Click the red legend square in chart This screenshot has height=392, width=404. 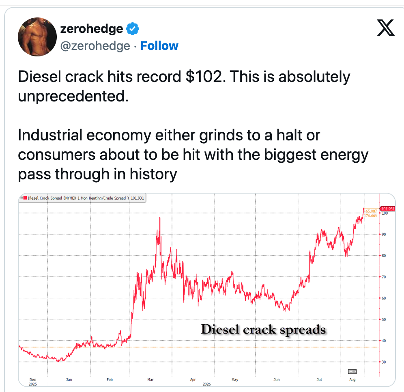pos(25,198)
